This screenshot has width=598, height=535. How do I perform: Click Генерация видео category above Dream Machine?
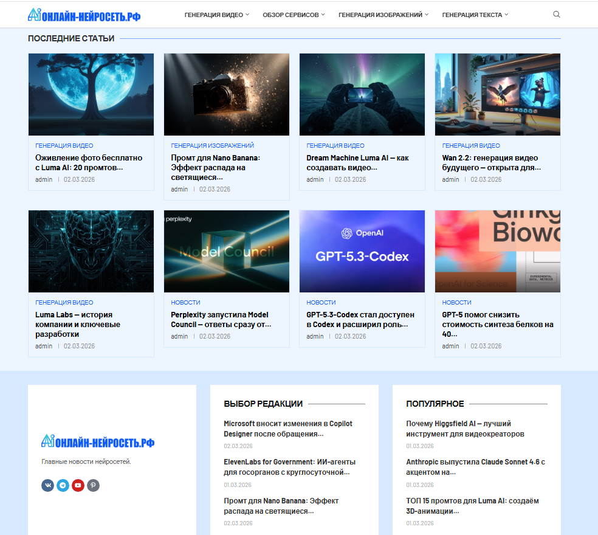(335, 146)
